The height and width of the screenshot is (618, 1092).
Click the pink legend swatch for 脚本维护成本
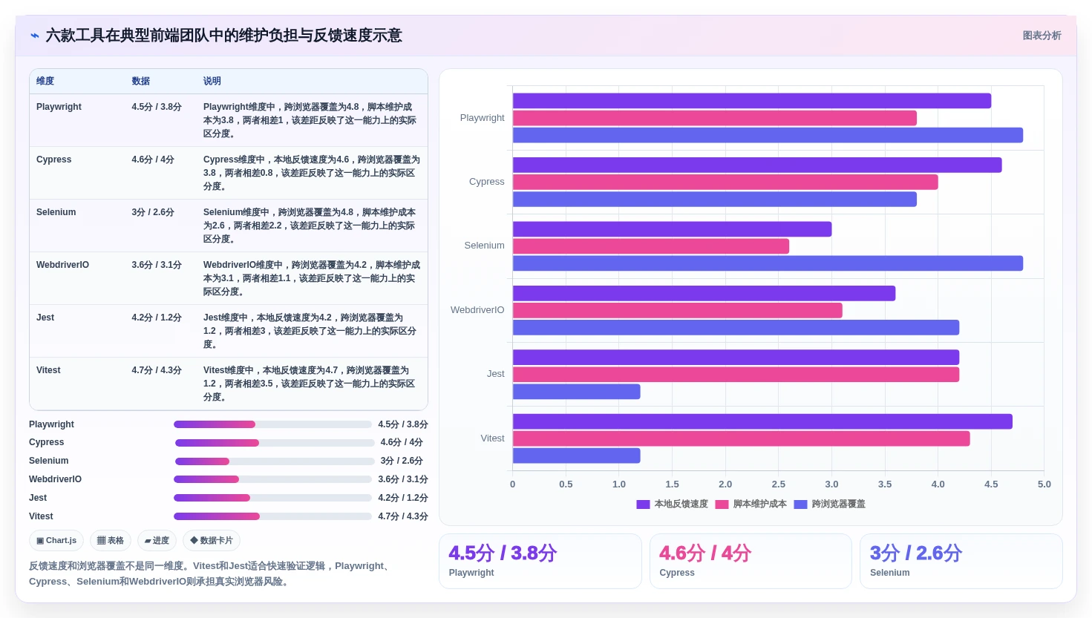coord(722,504)
